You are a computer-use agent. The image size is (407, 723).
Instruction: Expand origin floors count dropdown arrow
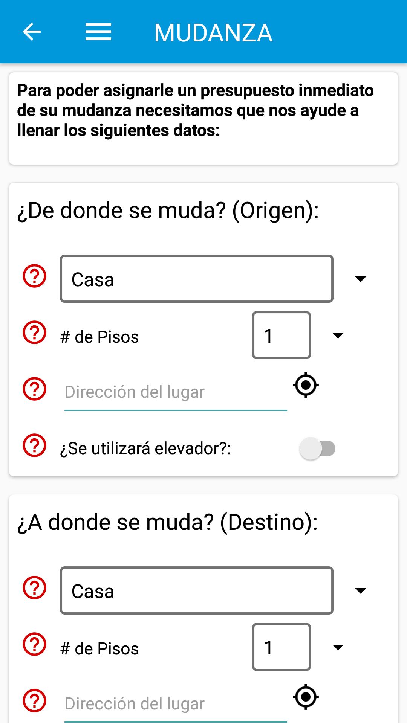click(338, 336)
